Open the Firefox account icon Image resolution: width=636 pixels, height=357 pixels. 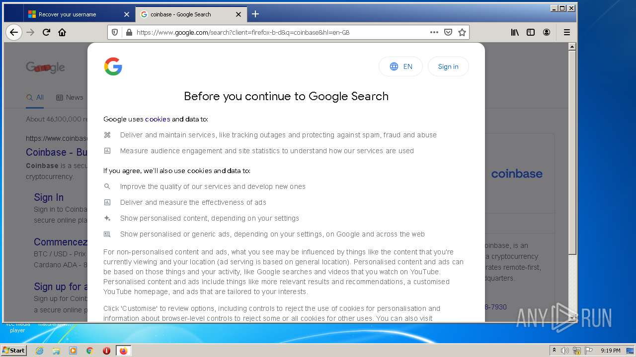(547, 32)
